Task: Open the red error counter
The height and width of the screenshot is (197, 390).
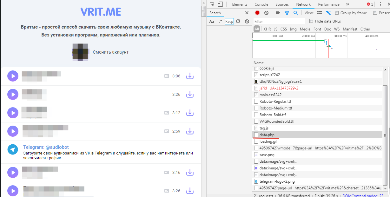Action: click(x=370, y=4)
